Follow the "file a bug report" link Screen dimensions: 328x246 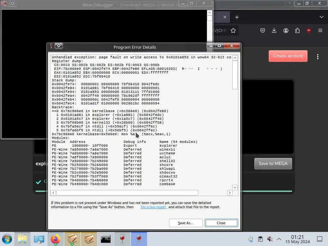(x=153, y=207)
